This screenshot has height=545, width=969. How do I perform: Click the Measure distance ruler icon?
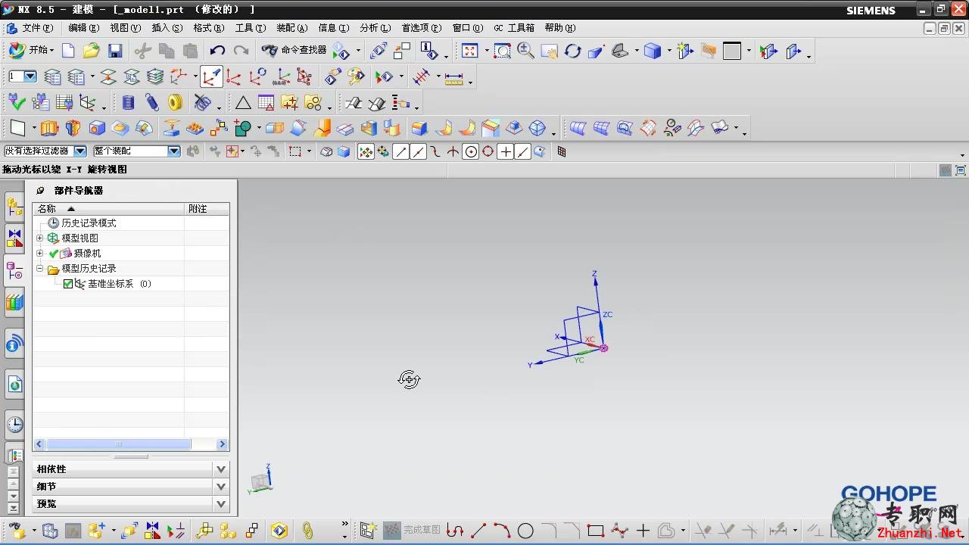click(x=453, y=77)
